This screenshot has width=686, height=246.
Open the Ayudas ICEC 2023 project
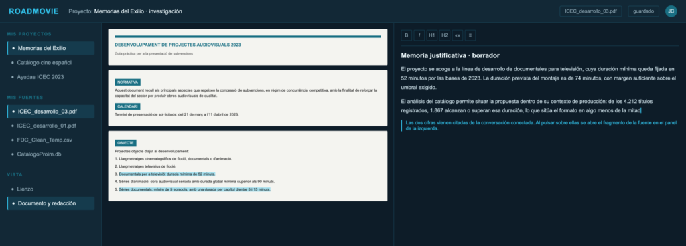(x=51, y=77)
